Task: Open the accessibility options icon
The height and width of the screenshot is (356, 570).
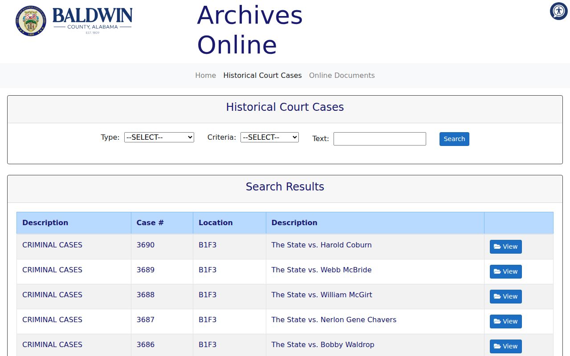Action: 558,11
